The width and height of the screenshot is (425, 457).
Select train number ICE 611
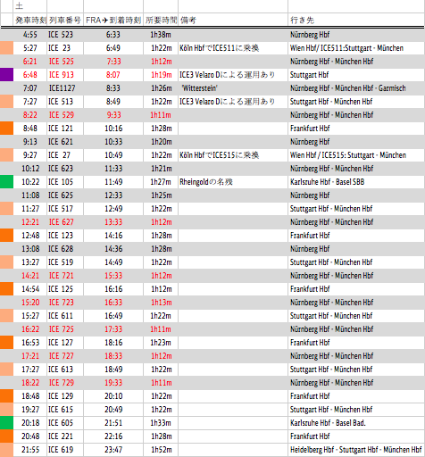(x=61, y=316)
